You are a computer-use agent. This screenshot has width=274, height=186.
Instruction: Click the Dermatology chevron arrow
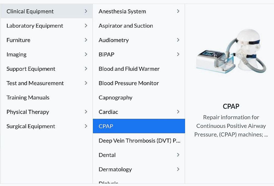click(x=178, y=169)
